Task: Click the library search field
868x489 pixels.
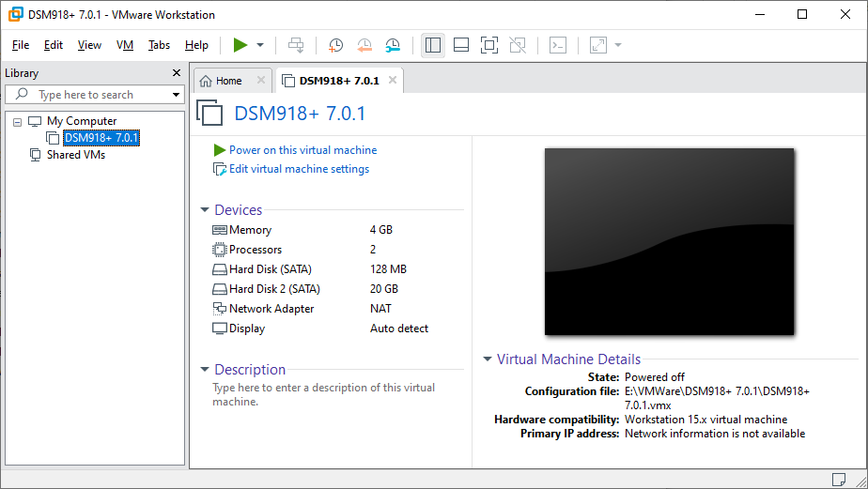Action: (94, 95)
